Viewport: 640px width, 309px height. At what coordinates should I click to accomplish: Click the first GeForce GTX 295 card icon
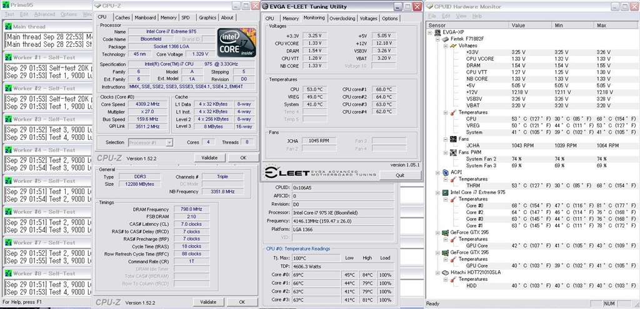pyautogui.click(x=446, y=232)
